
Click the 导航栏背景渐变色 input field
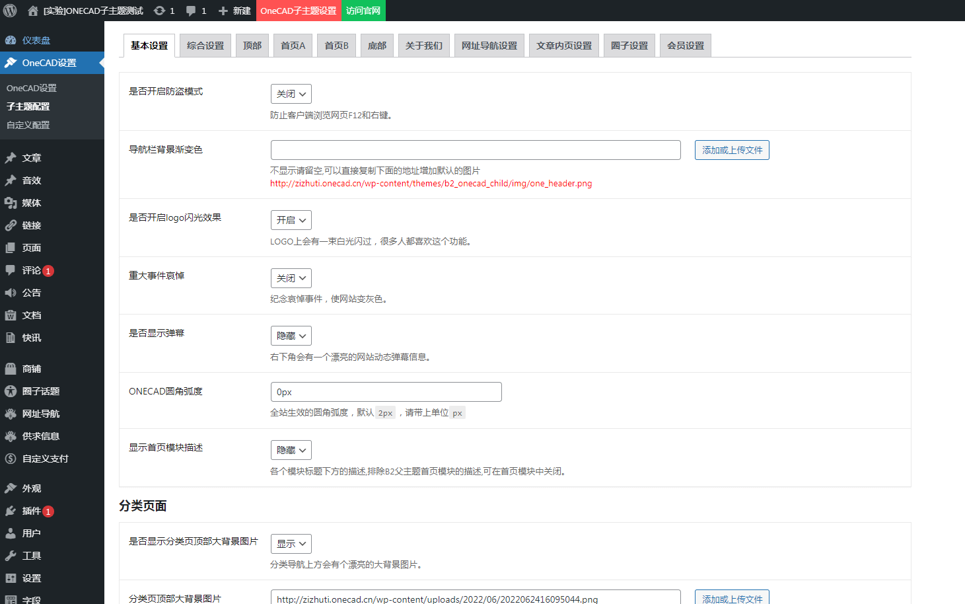click(x=476, y=150)
